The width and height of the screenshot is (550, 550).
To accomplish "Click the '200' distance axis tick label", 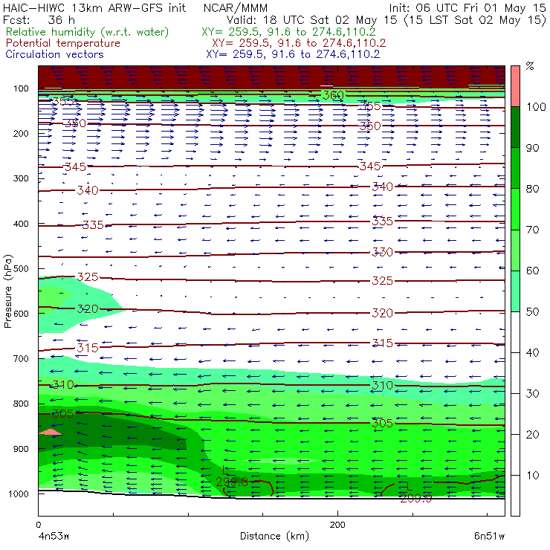I will coord(337,525).
